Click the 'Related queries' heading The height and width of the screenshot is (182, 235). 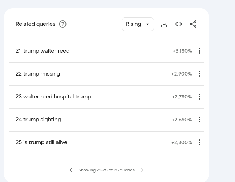click(36, 24)
